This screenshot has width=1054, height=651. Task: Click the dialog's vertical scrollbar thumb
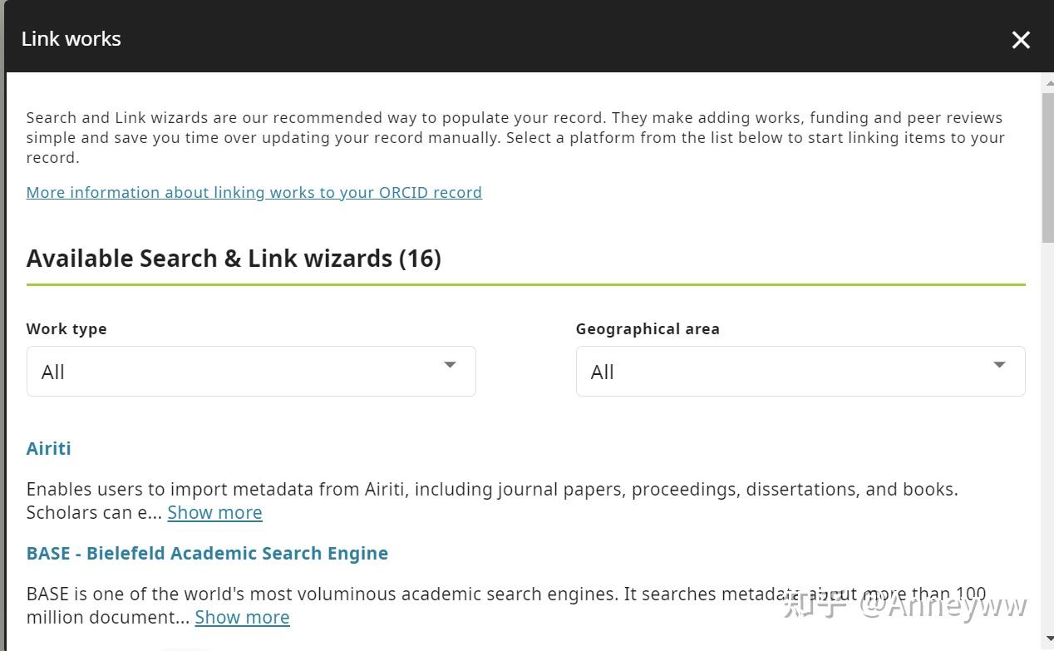1047,166
